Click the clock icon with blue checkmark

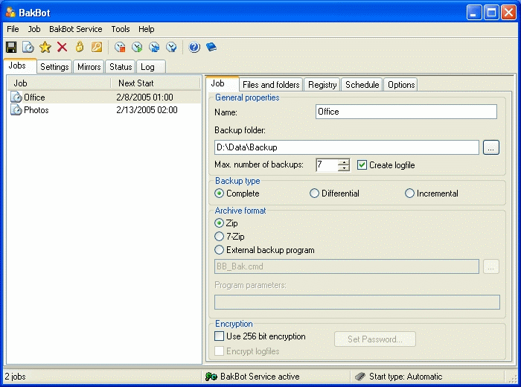click(x=171, y=47)
